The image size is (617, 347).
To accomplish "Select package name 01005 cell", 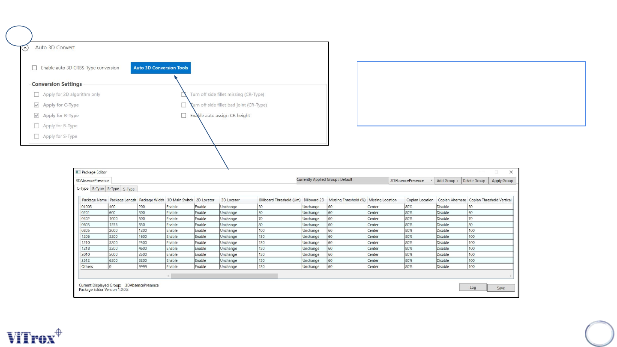I will [94, 206].
